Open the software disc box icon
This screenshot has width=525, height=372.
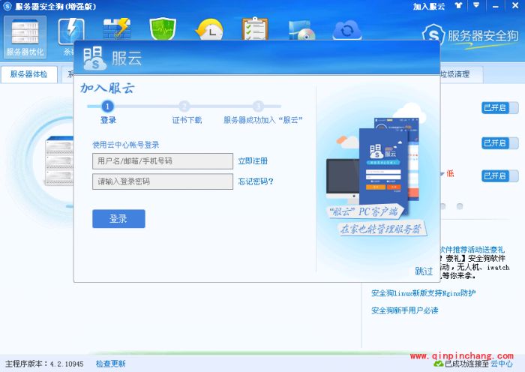301,30
